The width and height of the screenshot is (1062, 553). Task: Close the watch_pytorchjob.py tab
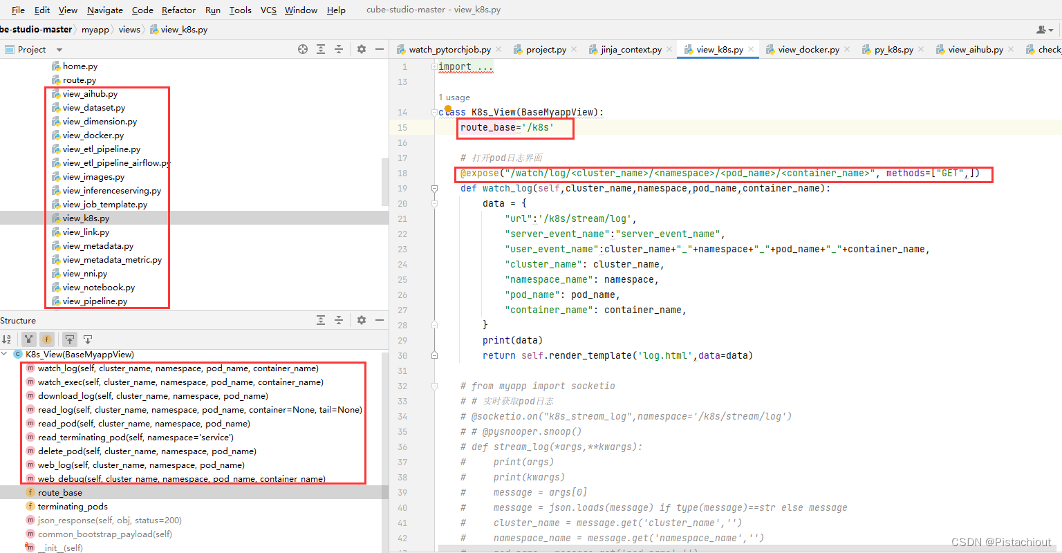coord(498,49)
